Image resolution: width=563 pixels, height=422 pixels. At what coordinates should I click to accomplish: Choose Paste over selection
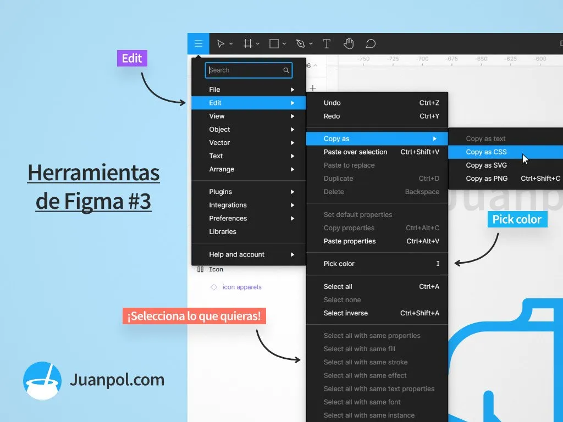pos(377,152)
